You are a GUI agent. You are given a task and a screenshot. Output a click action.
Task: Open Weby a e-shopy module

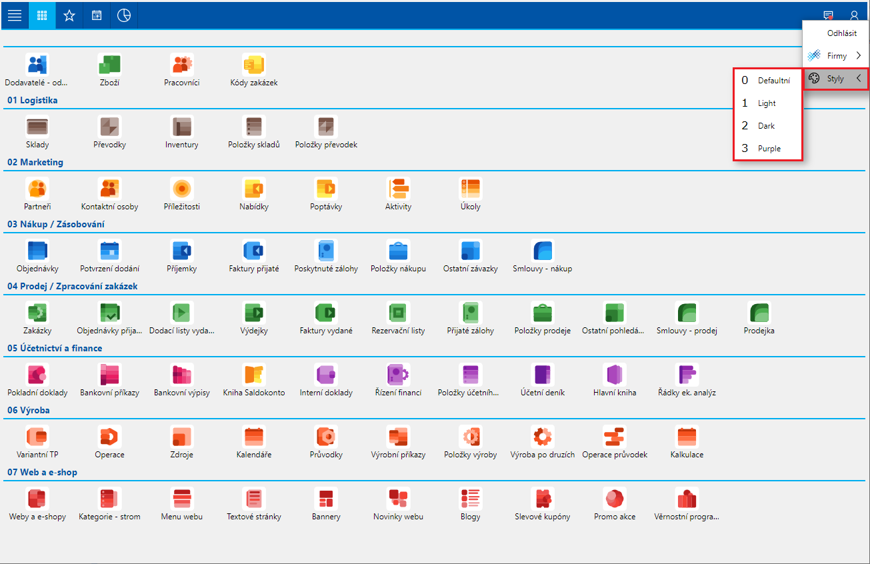[37, 503]
